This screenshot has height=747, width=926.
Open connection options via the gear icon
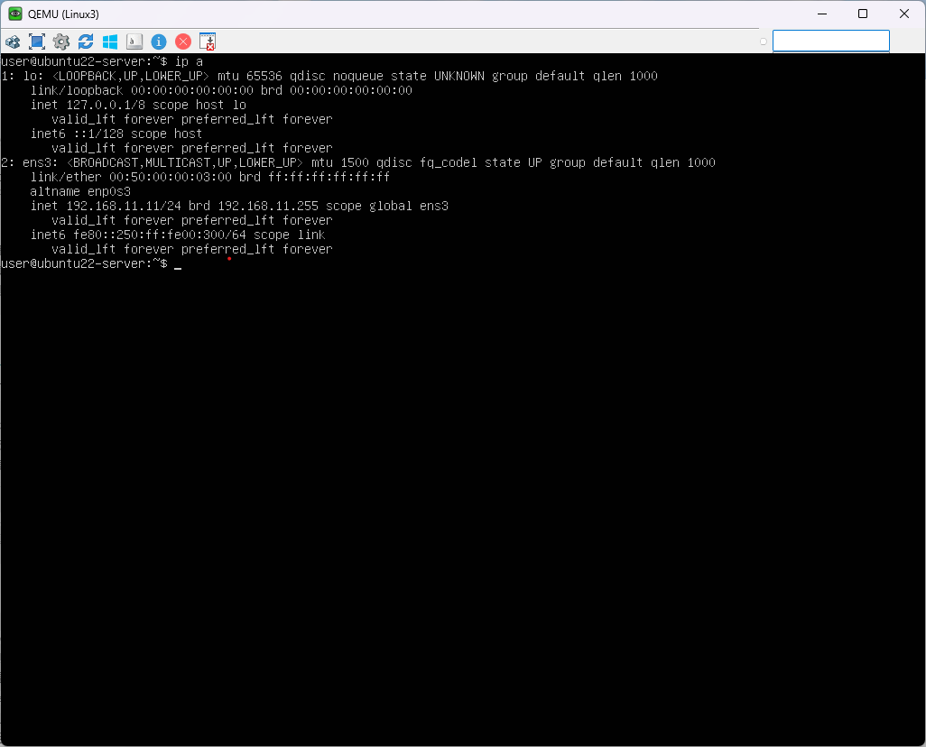tap(61, 41)
